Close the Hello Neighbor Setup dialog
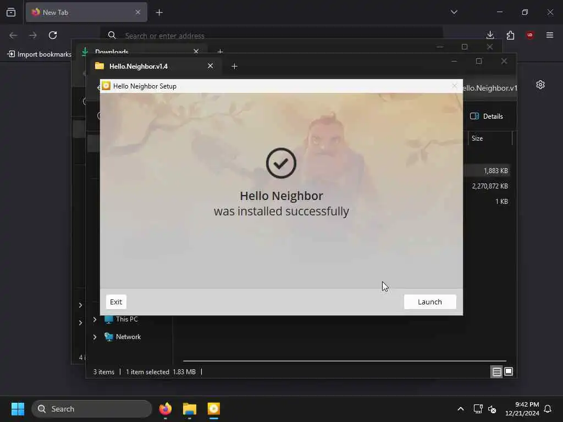563x422 pixels. pos(455,86)
